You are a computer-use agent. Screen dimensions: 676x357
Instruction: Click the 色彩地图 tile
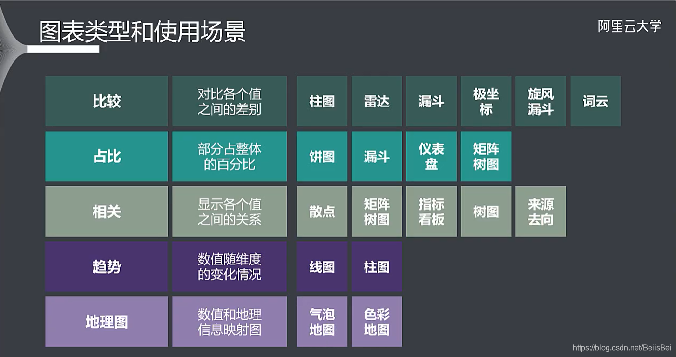click(377, 321)
